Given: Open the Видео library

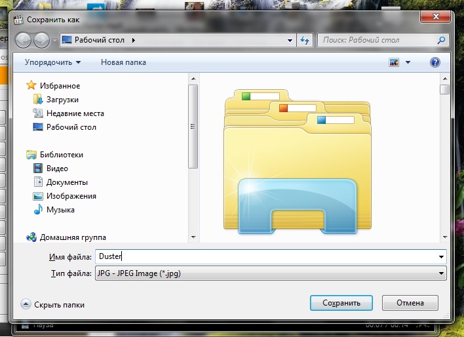Looking at the screenshot, I should [57, 168].
